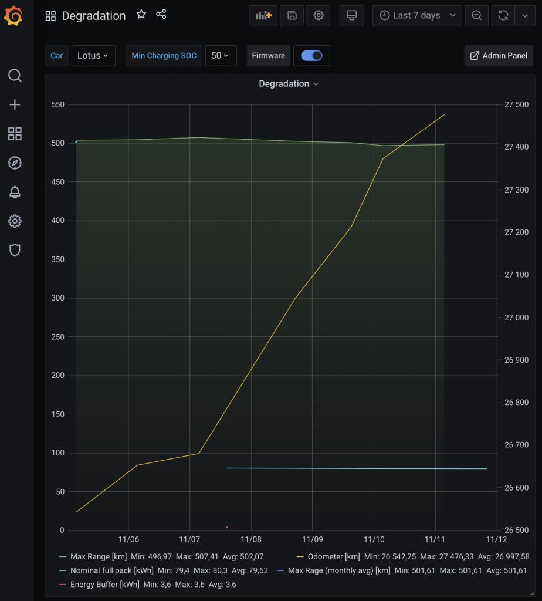Image resolution: width=542 pixels, height=601 pixels.
Task: Star the Degradation dashboard
Action: pos(141,15)
